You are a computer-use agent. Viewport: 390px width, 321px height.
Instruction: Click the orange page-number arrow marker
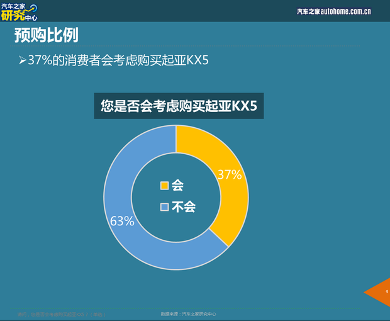[379, 292]
